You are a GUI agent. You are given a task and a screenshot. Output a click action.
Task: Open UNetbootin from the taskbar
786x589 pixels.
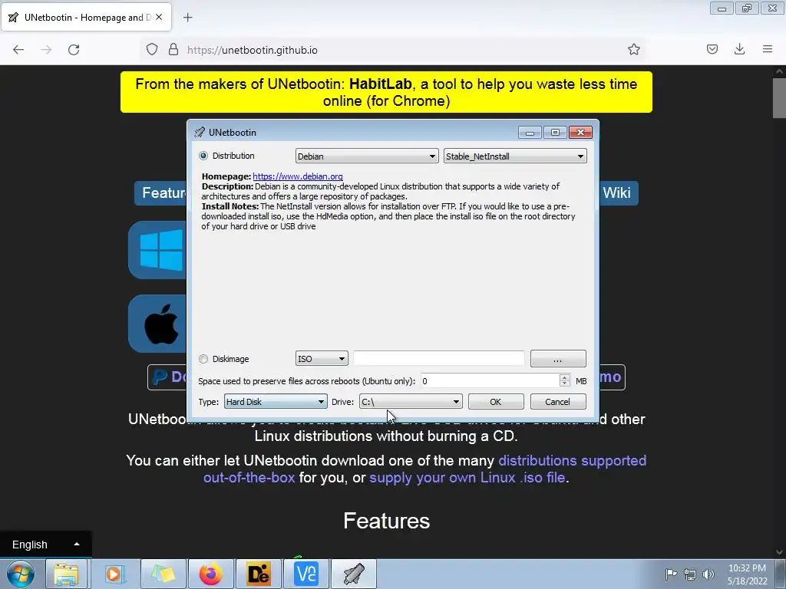354,574
